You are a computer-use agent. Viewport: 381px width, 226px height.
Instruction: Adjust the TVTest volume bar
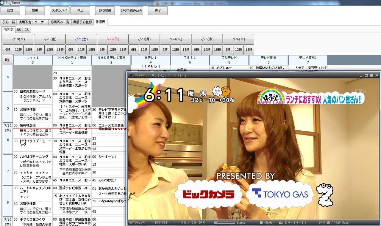224,222
